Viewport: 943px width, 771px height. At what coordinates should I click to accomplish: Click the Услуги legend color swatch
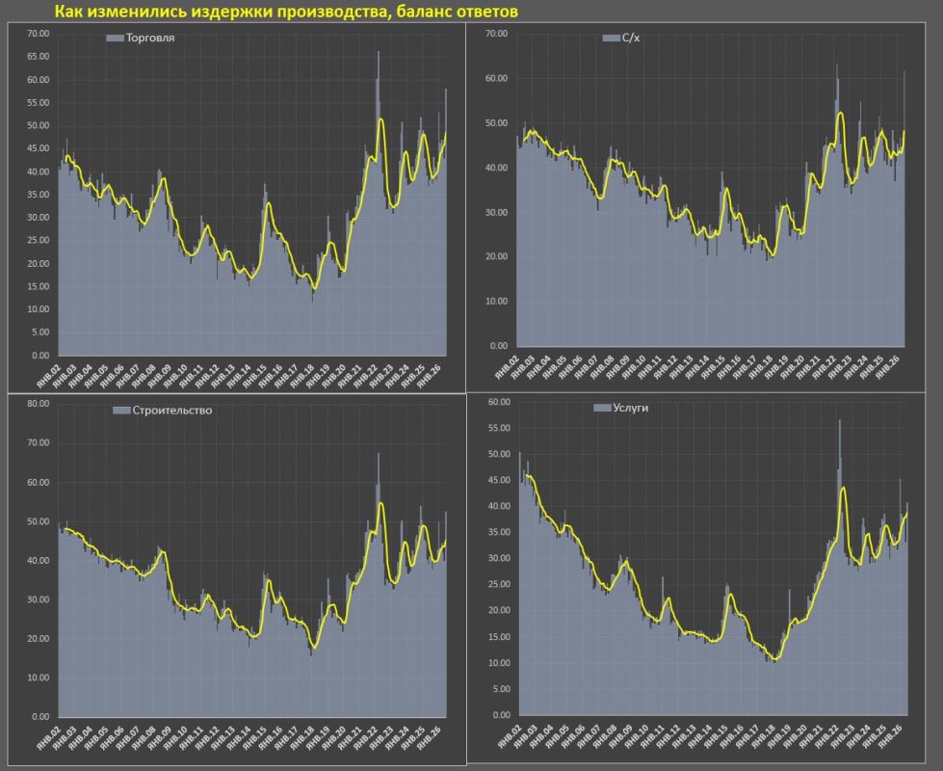coord(602,408)
